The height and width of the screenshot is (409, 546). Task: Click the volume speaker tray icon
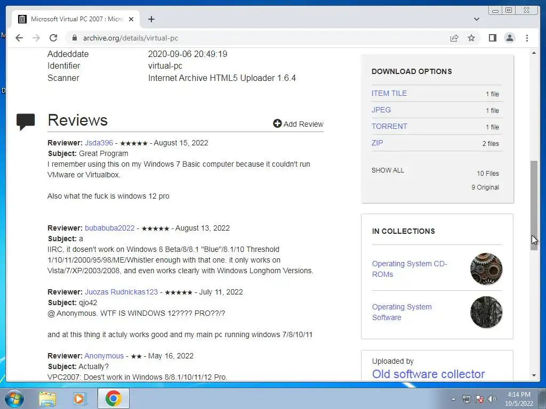pos(492,399)
